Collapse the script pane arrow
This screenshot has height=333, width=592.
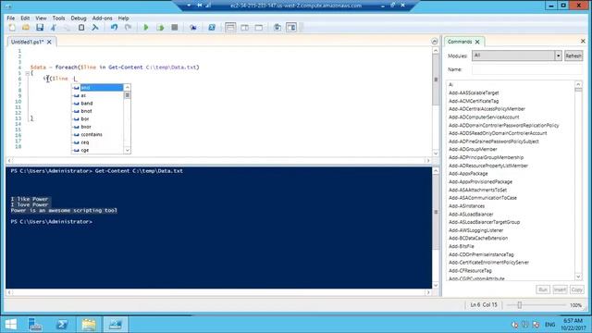tap(435, 41)
